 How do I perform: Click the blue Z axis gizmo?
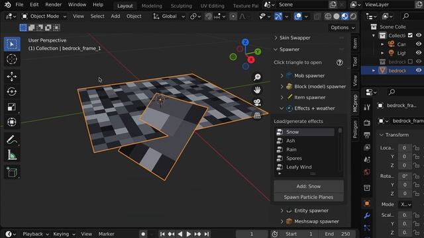click(x=245, y=42)
